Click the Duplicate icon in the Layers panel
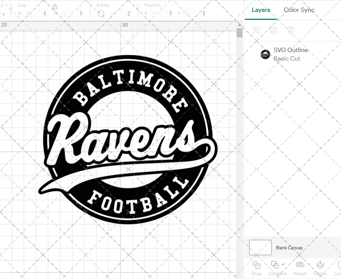The image size is (341, 279). [x=274, y=30]
